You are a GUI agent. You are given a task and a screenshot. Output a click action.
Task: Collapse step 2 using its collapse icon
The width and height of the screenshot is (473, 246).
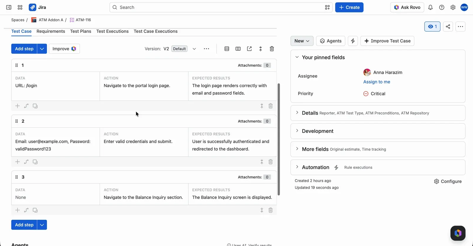tap(262, 162)
